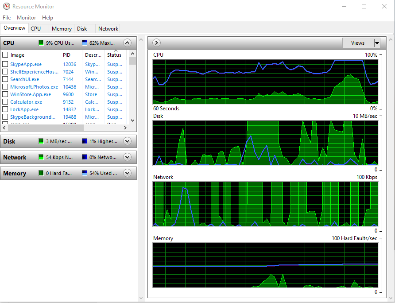This screenshot has width=395, height=303.
Task: Click the blue Network Utilization indicator square
Action: 85,157
